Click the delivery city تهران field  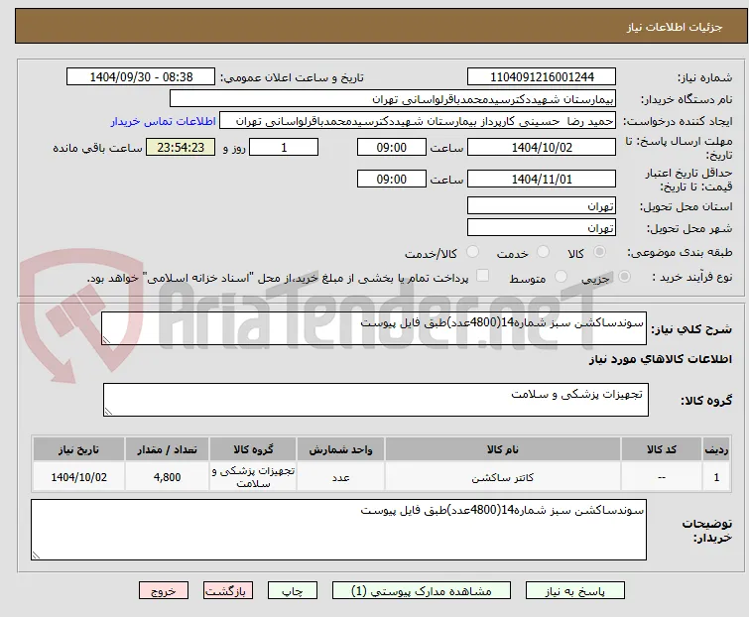(542, 228)
